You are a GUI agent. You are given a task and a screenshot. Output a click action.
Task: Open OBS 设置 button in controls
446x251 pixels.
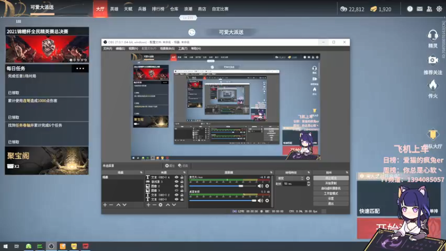pos(331,199)
